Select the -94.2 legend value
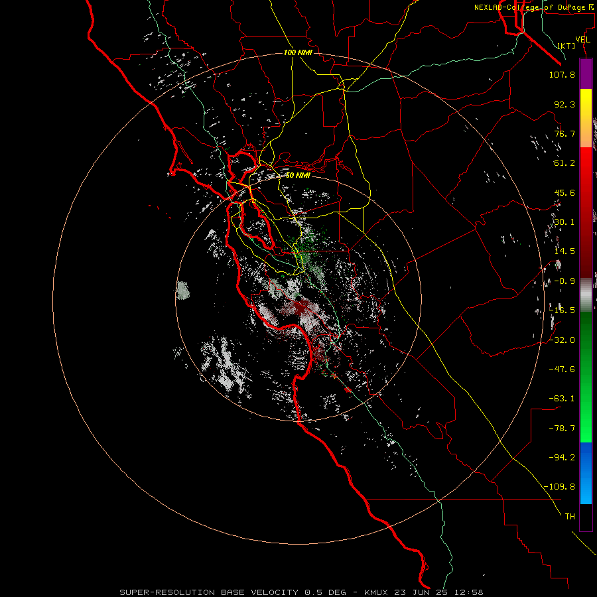This screenshot has width=597, height=597. [562, 458]
